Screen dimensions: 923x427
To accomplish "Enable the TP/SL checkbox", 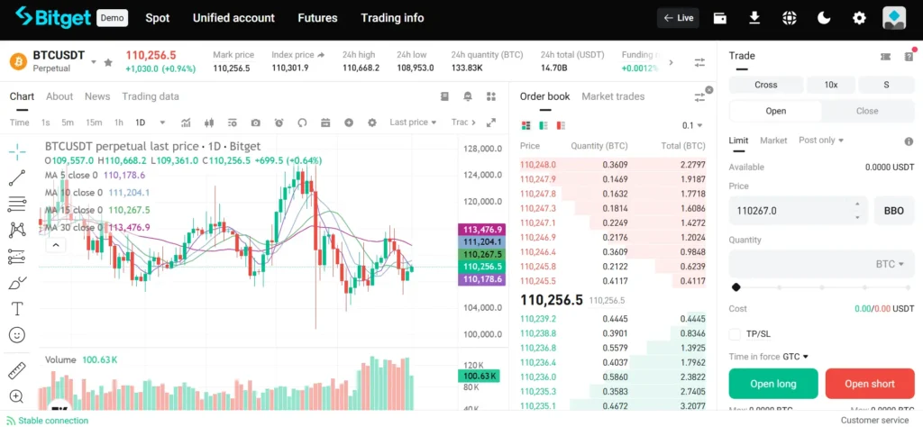I will point(735,334).
